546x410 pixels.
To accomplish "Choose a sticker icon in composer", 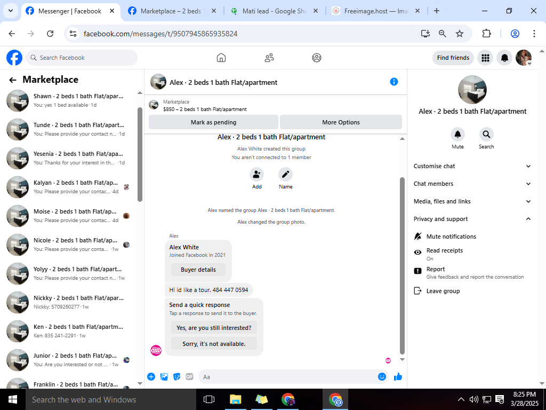I will click(x=177, y=376).
